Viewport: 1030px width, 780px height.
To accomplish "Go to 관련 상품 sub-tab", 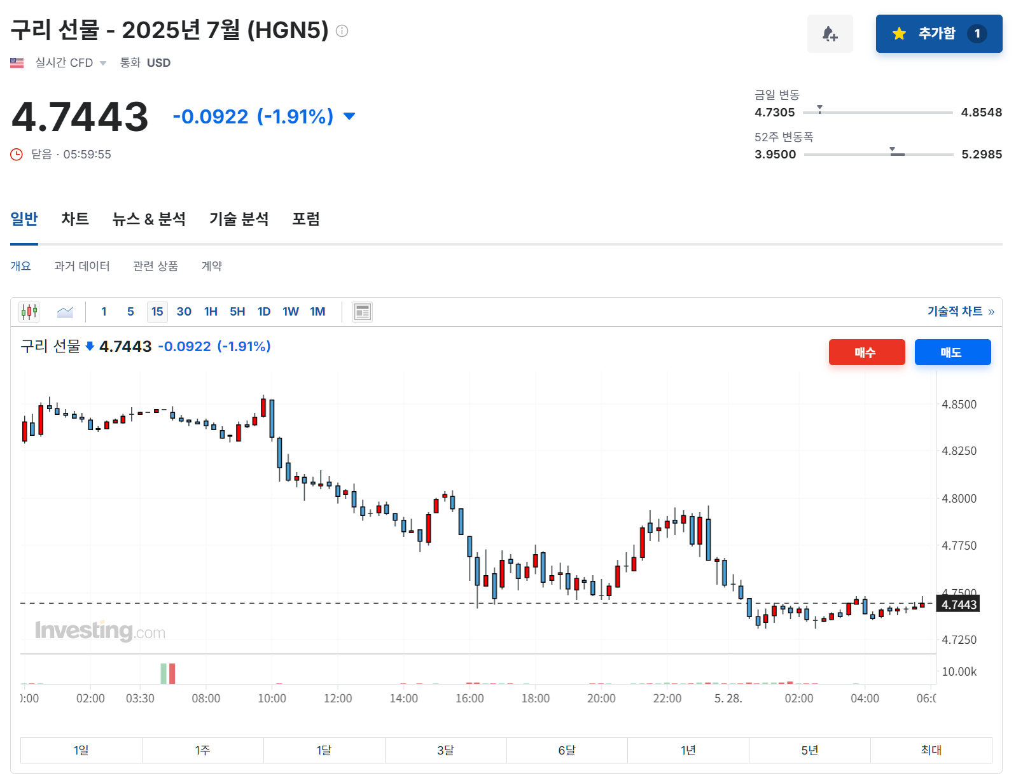I will pos(155,266).
